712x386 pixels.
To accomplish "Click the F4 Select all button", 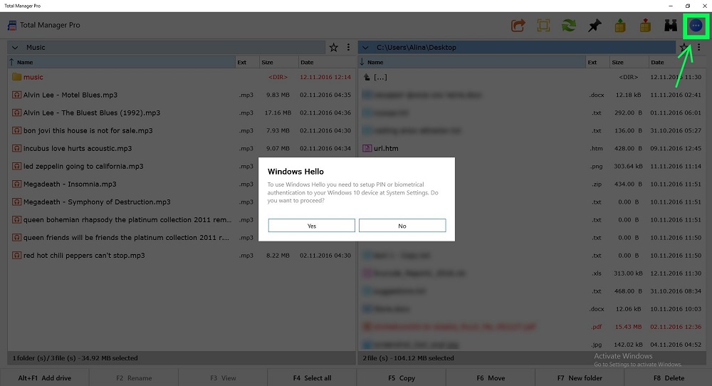I will [x=312, y=378].
